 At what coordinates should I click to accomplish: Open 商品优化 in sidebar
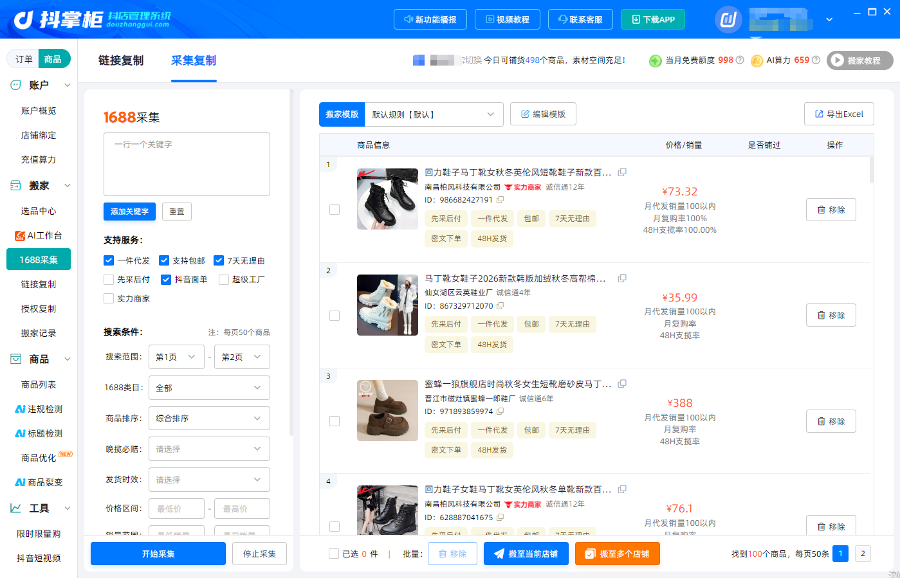tap(39, 458)
